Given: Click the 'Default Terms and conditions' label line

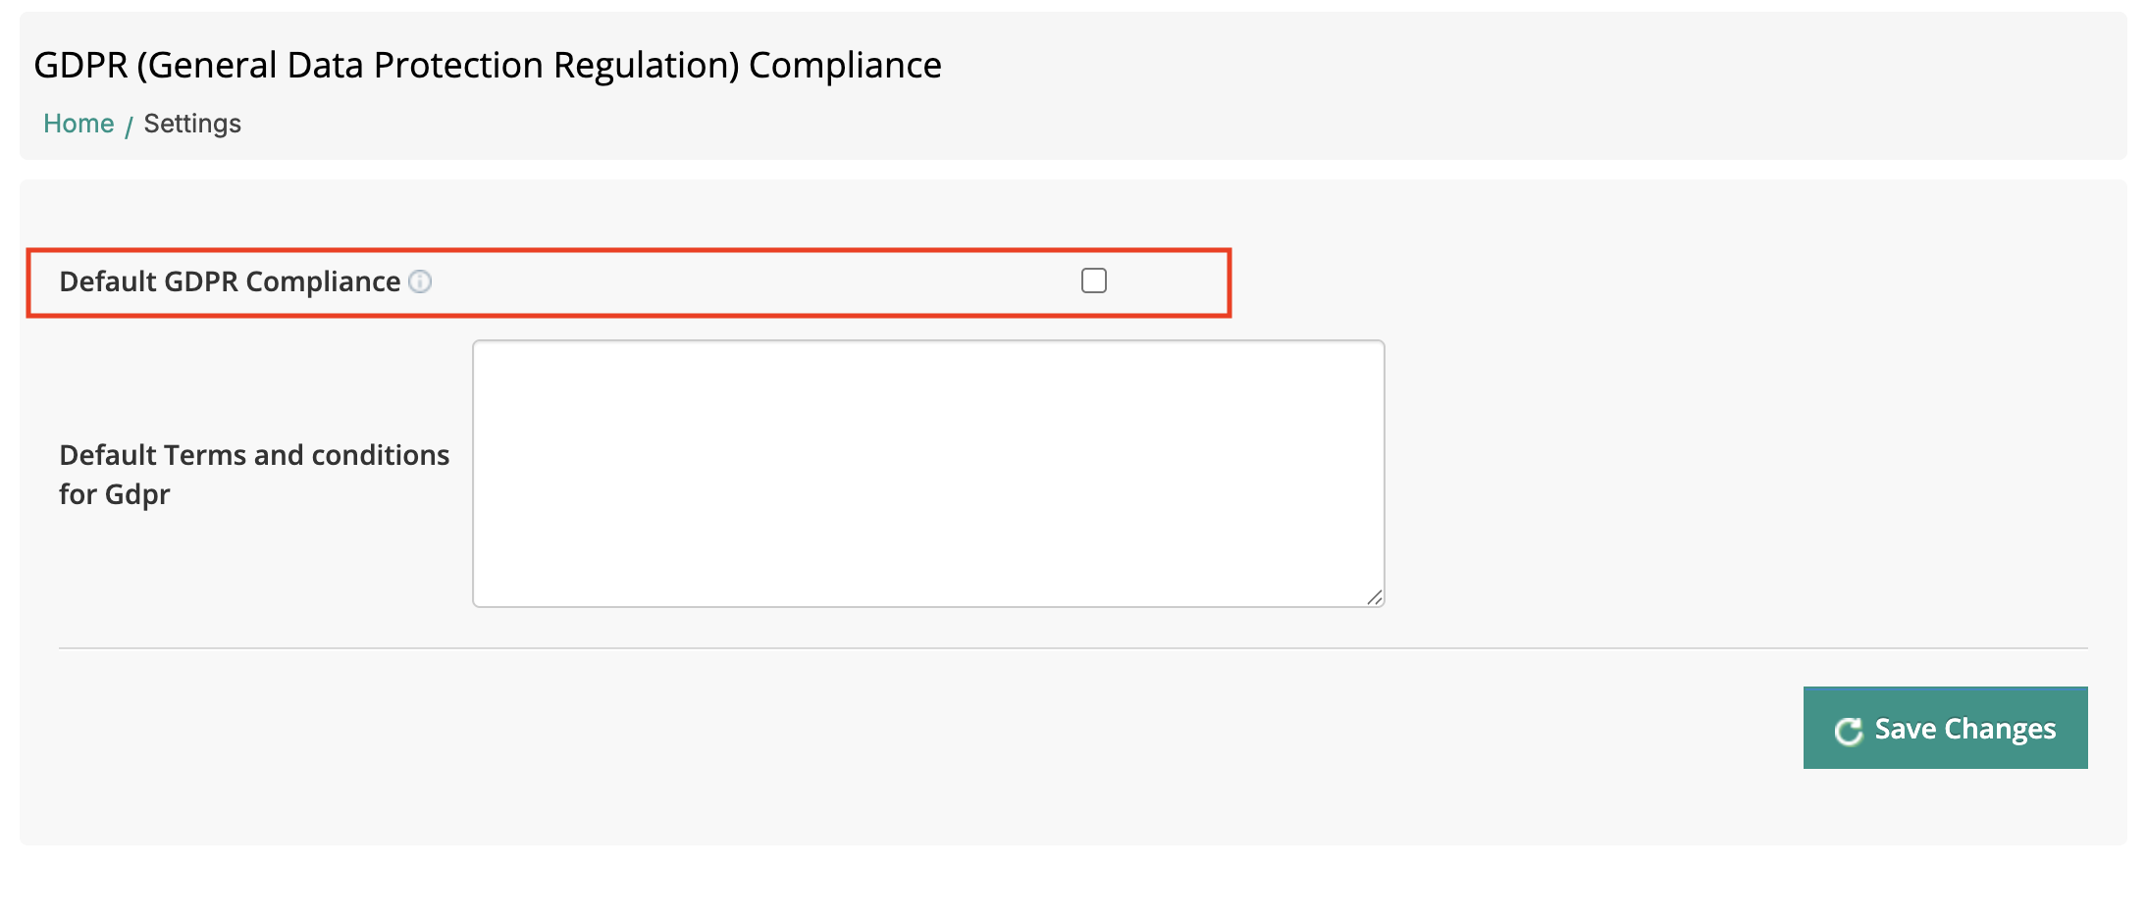Looking at the screenshot, I should coord(254,456).
